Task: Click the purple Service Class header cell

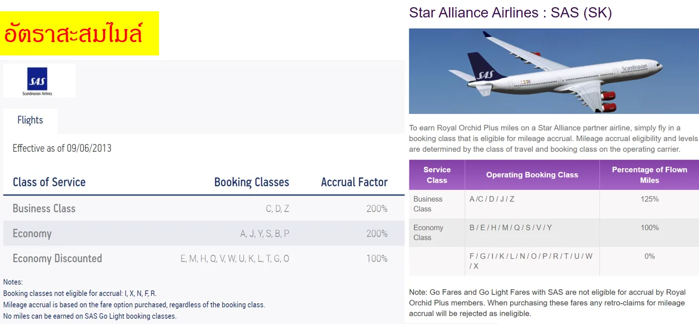Action: point(437,175)
